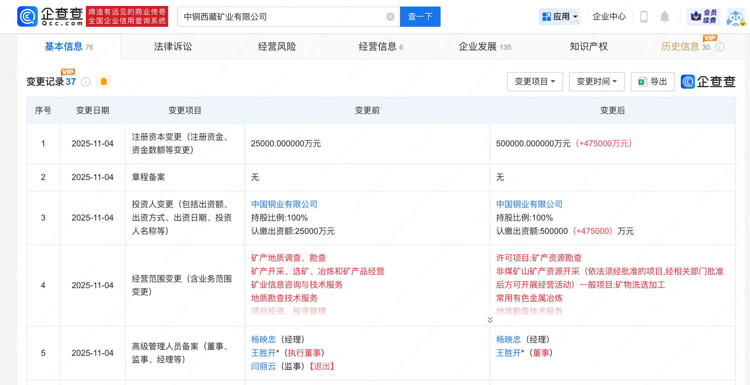This screenshot has width=750, height=385.
Task: Switch to the 历史信息 tab
Action: [680, 46]
